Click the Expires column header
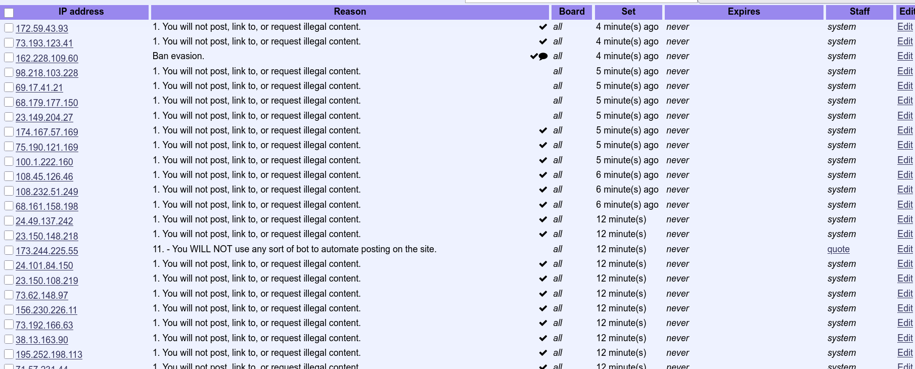This screenshot has width=915, height=369. click(x=744, y=12)
